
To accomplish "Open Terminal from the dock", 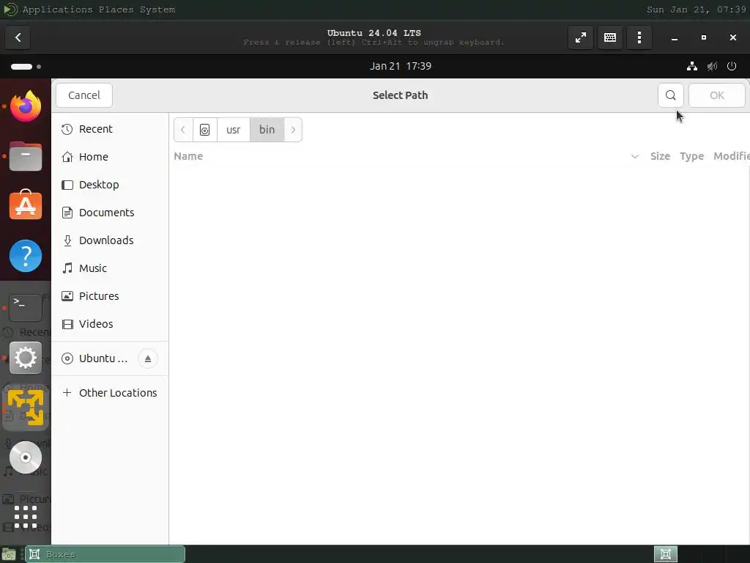I will [26, 307].
